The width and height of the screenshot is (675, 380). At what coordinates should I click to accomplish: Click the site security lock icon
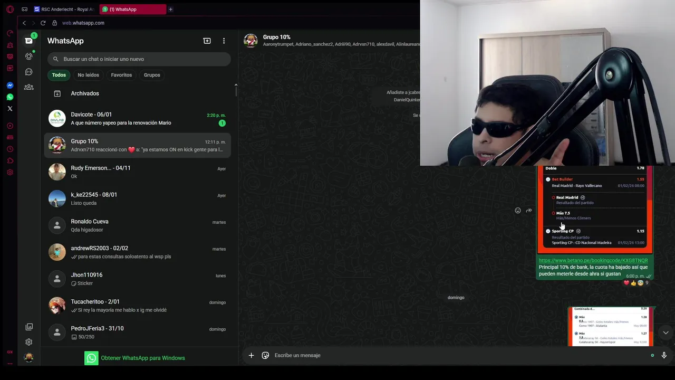point(54,23)
